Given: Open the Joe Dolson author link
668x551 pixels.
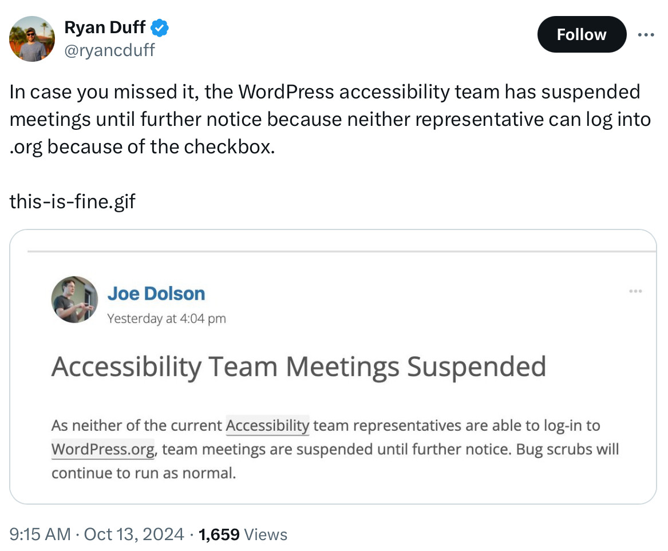Looking at the screenshot, I should [156, 294].
